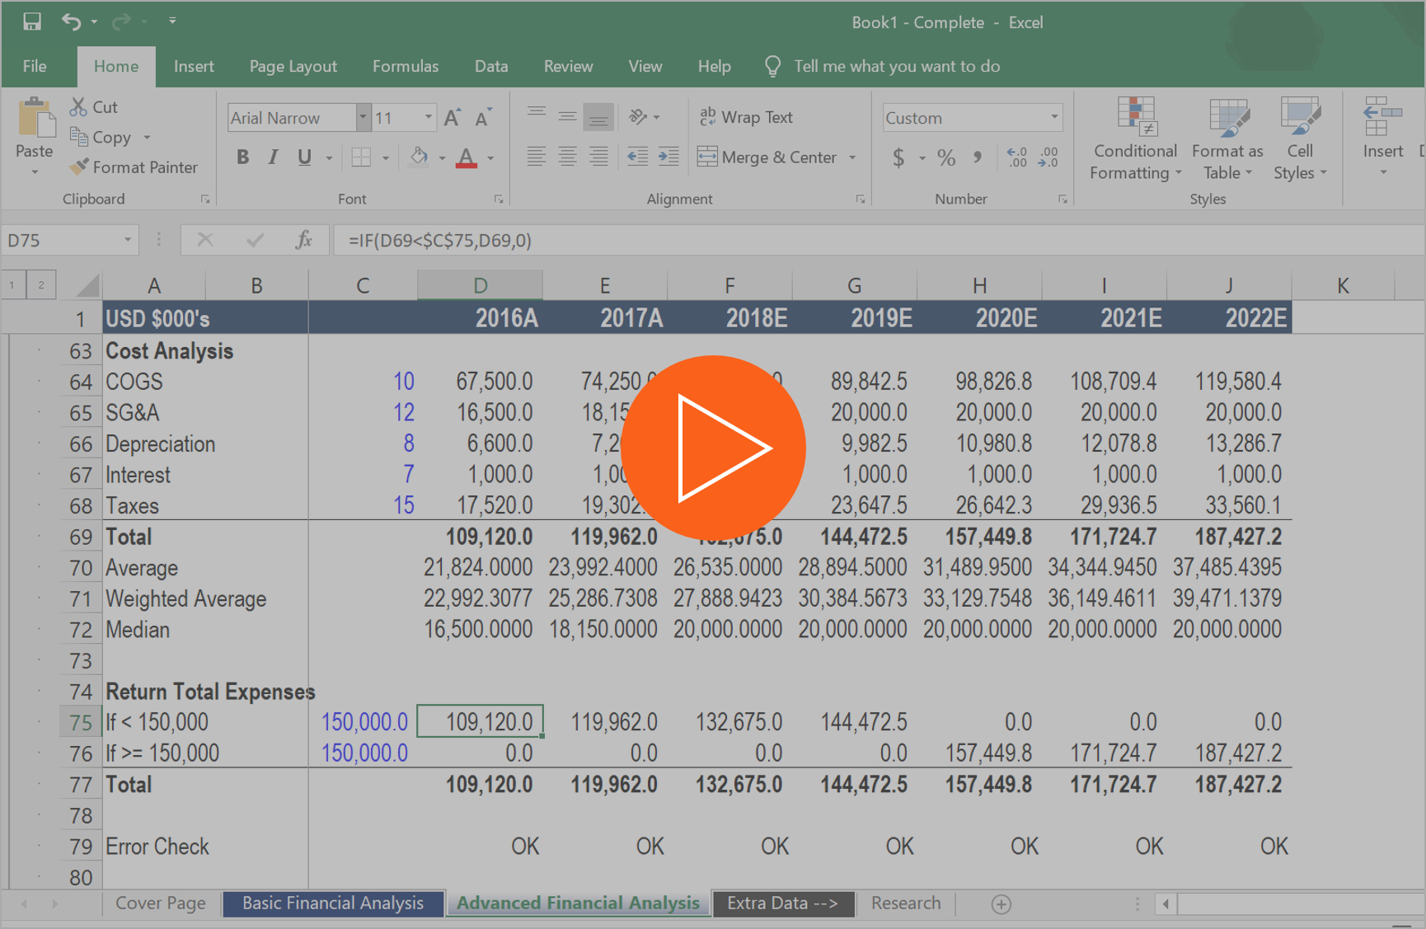Toggle italic formatting
This screenshot has width=1426, height=929.
273,157
